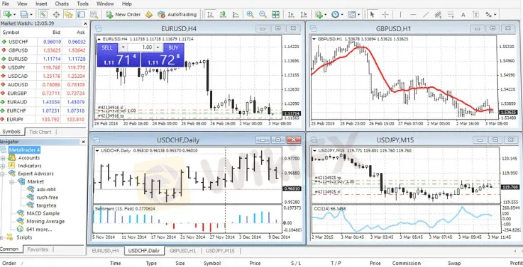The image size is (523, 267).
Task: Open the Tools menu
Action: pos(82,4)
